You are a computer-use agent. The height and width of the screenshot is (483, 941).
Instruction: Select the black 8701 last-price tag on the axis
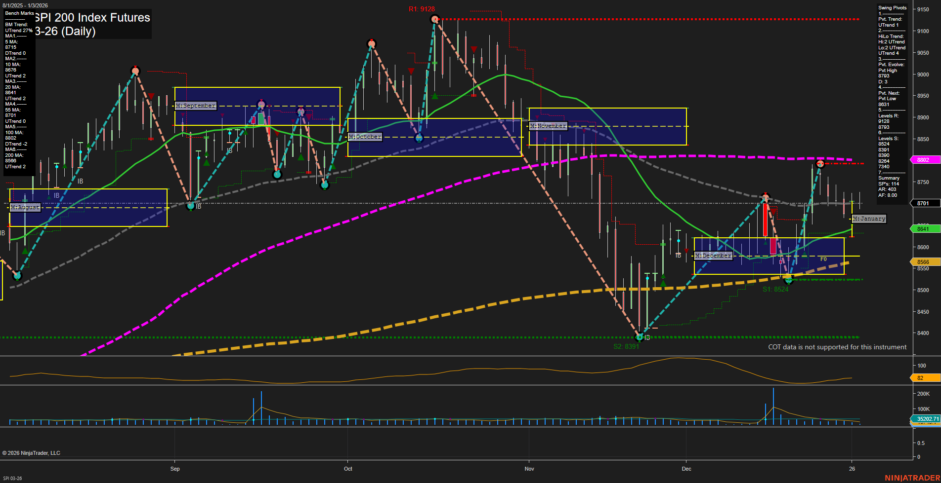(x=924, y=203)
